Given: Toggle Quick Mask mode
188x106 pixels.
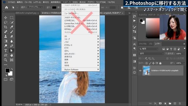Looking at the screenshot, I should pyautogui.click(x=6, y=79).
